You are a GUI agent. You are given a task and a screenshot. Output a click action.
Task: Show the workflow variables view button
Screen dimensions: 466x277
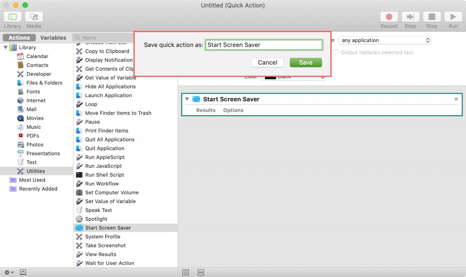pos(201,272)
